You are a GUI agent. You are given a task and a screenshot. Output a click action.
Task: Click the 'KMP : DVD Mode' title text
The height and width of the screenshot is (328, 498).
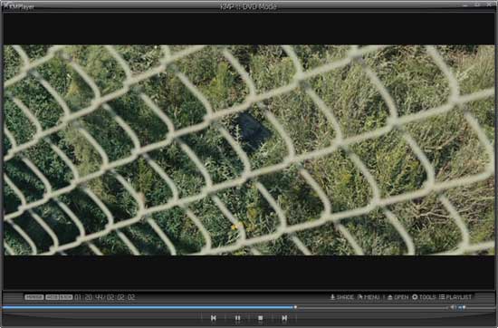click(x=248, y=6)
